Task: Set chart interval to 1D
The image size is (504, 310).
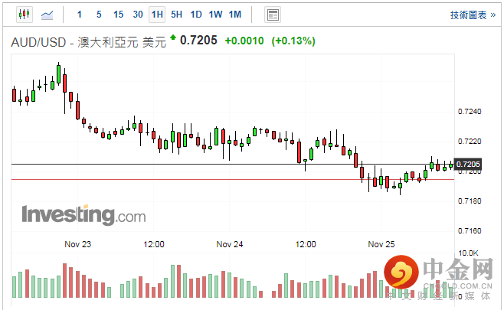Action: click(196, 15)
